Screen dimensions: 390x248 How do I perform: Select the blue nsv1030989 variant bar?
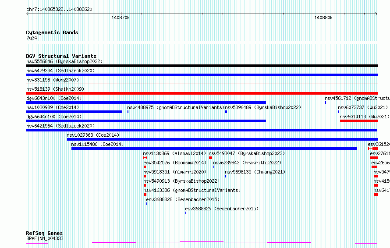[x=74, y=112]
